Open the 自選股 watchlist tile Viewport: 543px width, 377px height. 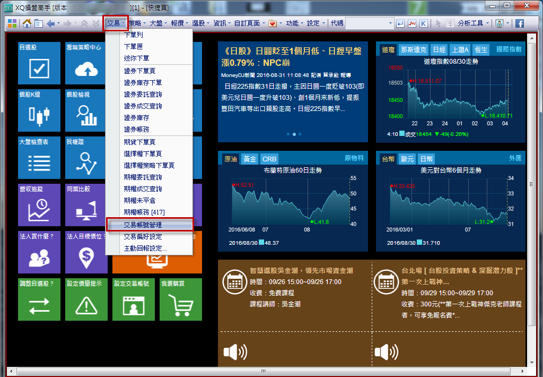pos(39,63)
